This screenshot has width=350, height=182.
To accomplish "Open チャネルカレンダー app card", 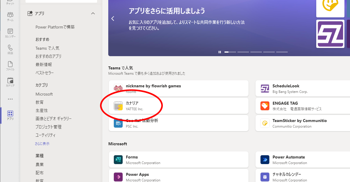I will coord(303,176).
